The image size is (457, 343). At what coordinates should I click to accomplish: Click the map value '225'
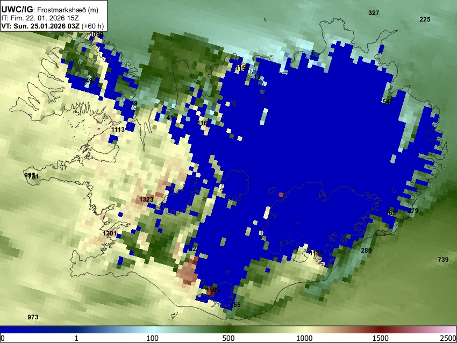click(x=425, y=19)
